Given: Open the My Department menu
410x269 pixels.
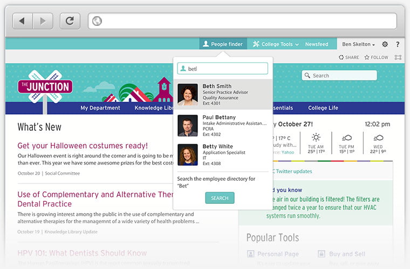Looking at the screenshot, I should [x=100, y=108].
